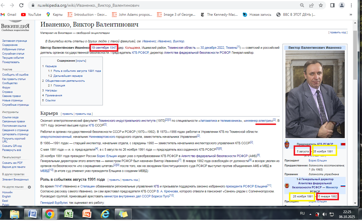Open the Chrome profile avatar
The image size is (362, 221).
tap(342, 5)
